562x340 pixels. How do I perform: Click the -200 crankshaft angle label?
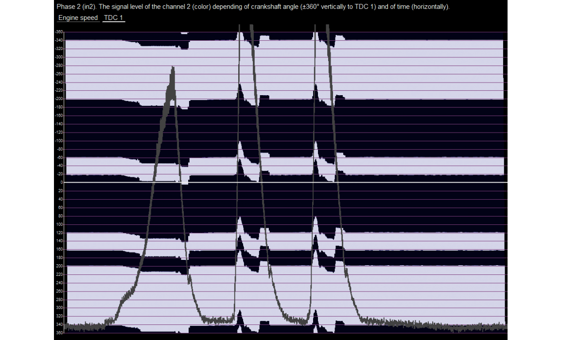click(59, 99)
